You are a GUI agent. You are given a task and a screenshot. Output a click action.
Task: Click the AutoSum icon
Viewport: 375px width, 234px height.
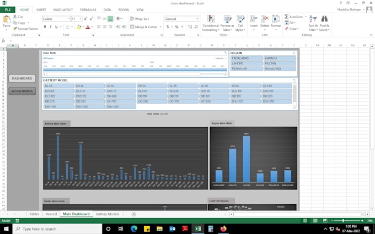287,17
